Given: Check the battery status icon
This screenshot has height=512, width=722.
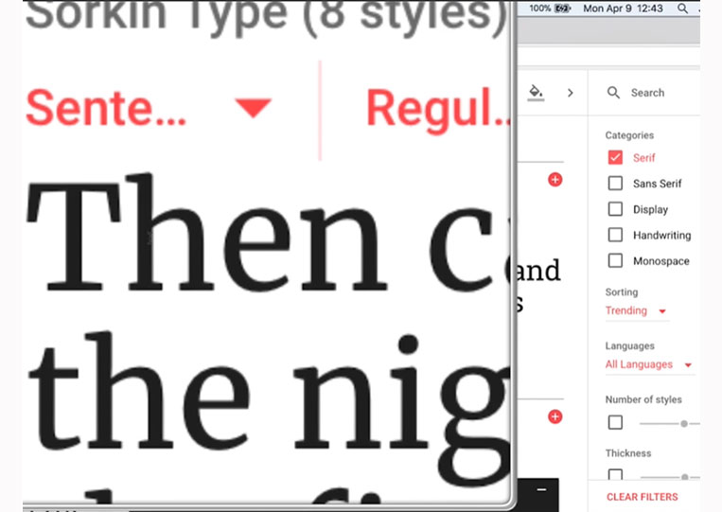Looking at the screenshot, I should (562, 9).
